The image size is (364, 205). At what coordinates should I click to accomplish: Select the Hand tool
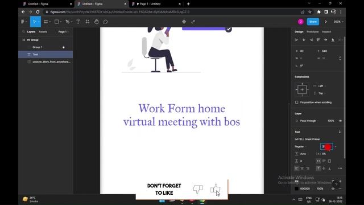(96, 22)
